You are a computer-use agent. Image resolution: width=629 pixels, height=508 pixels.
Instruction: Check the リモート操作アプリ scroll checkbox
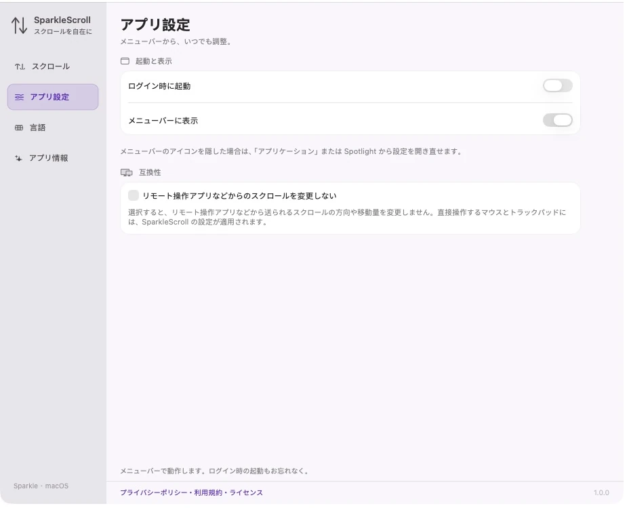[134, 197]
